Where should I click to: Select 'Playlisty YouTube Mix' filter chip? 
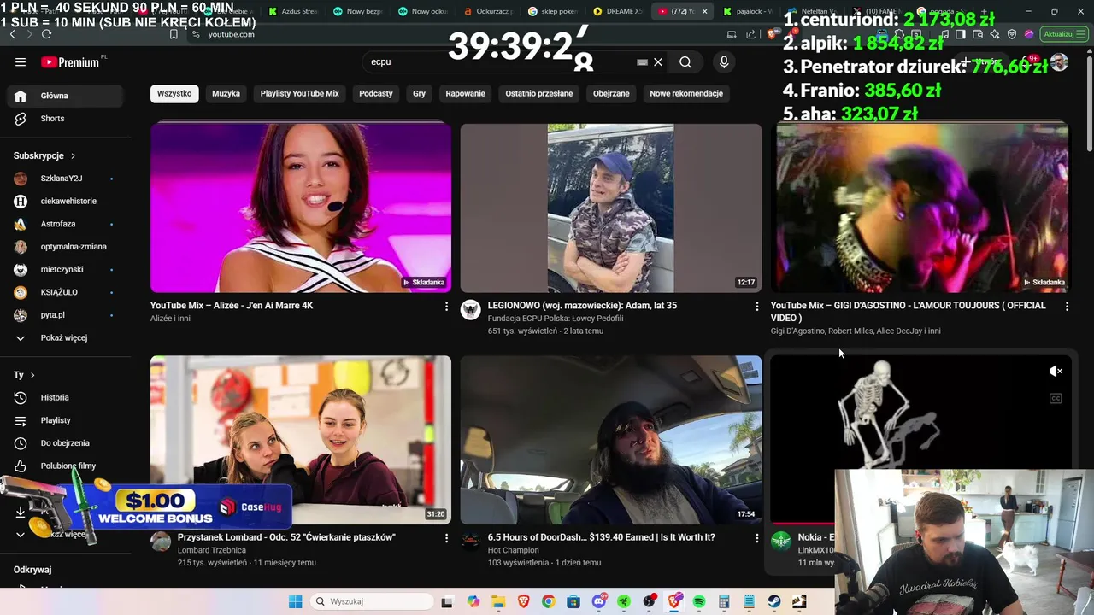300,93
